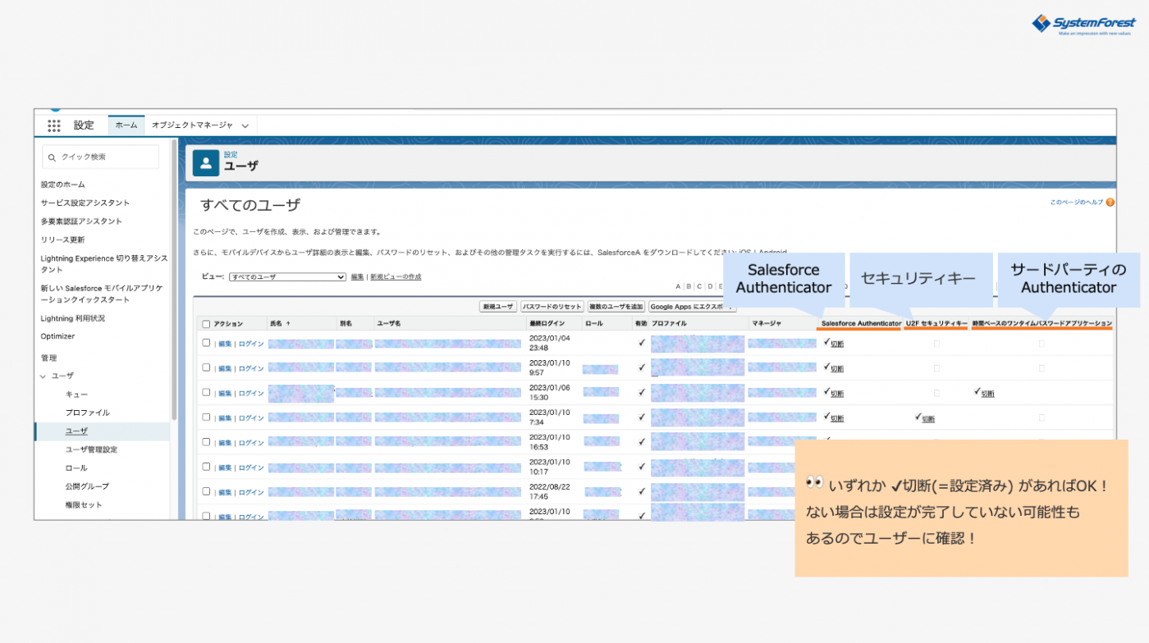Select the row with login 2022/08/22 17:45
Image resolution: width=1149 pixels, height=643 pixels.
click(x=206, y=491)
